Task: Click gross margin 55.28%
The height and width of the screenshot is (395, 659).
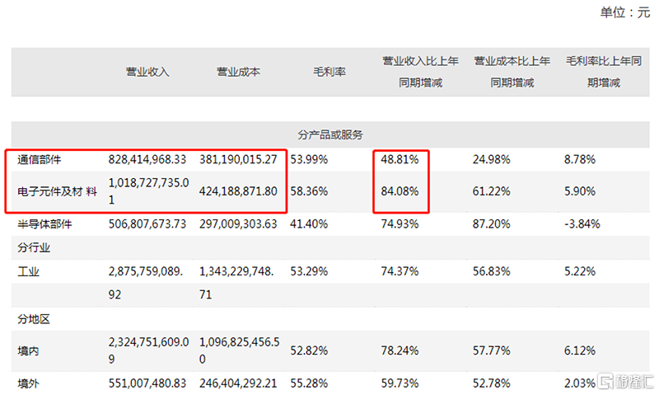Action: pos(309,383)
